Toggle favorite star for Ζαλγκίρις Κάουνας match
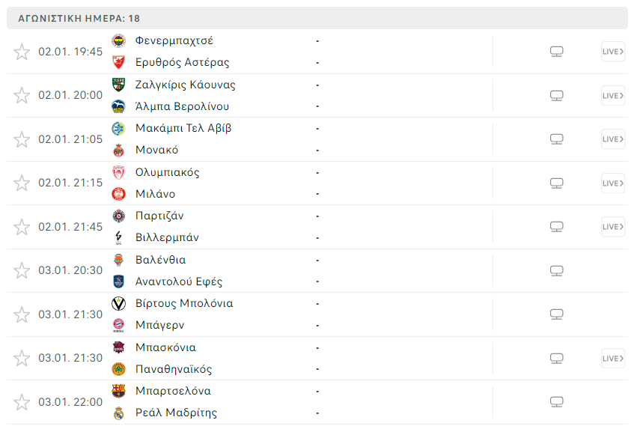This screenshot has width=634, height=429. [x=22, y=95]
